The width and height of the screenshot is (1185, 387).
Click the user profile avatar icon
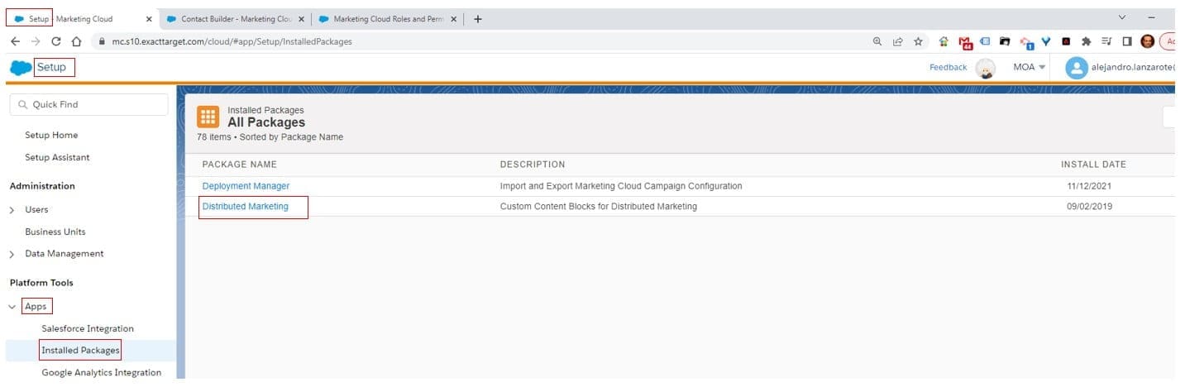coord(1076,68)
